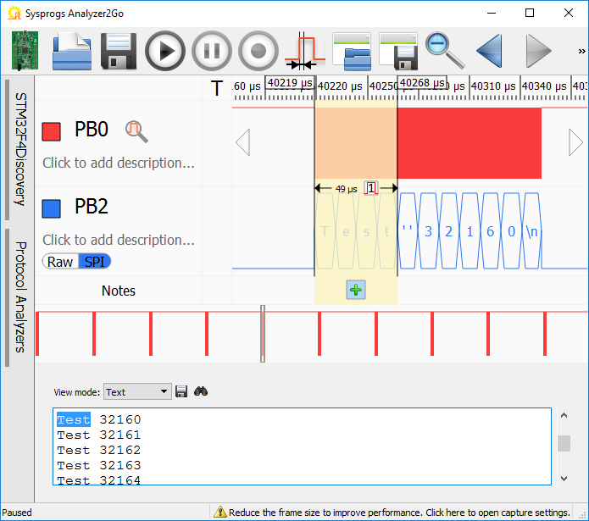This screenshot has width=589, height=521.
Task: Open the STM32F4Discovery side tab
Action: click(x=19, y=149)
